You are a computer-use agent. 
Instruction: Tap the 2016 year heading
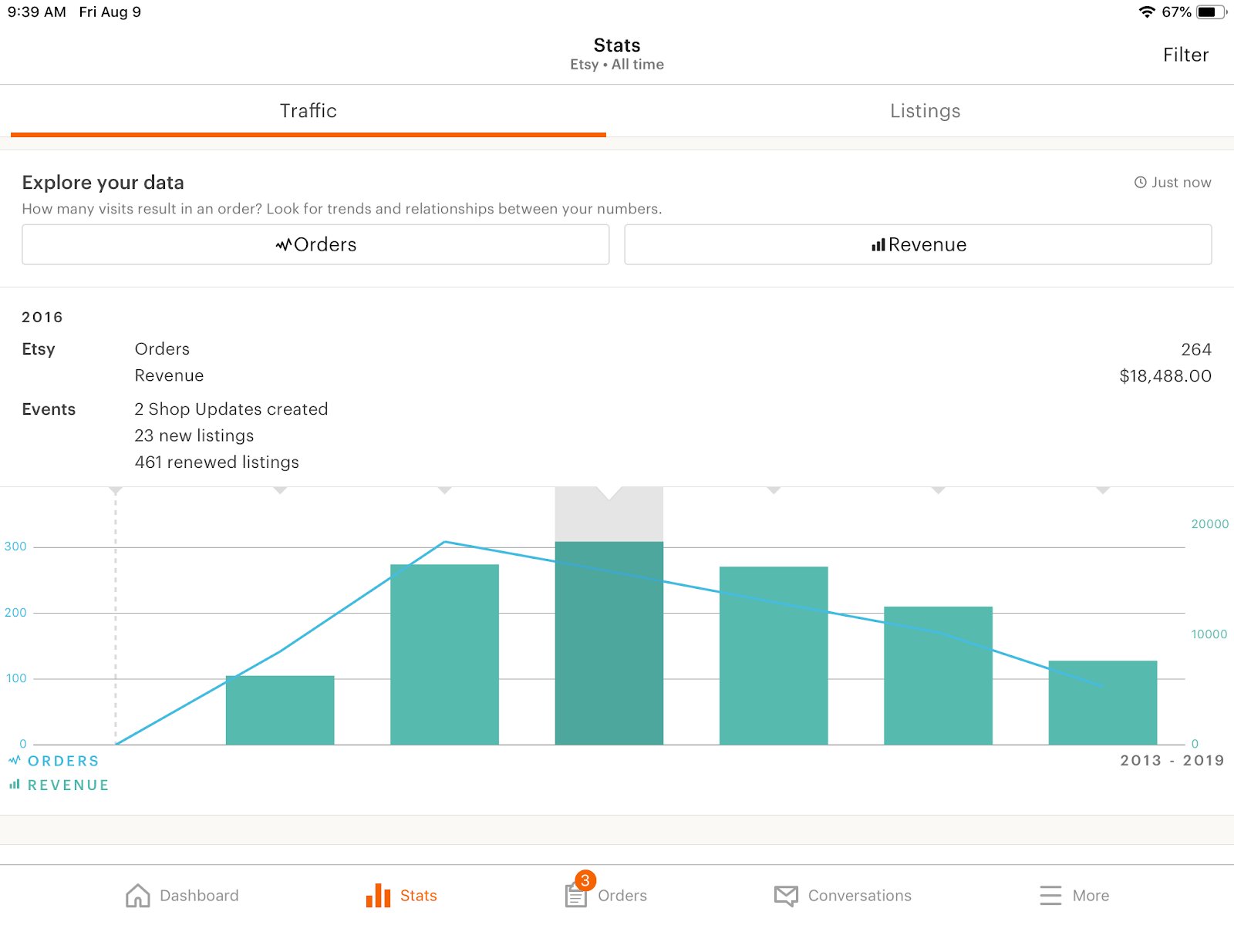pos(42,317)
